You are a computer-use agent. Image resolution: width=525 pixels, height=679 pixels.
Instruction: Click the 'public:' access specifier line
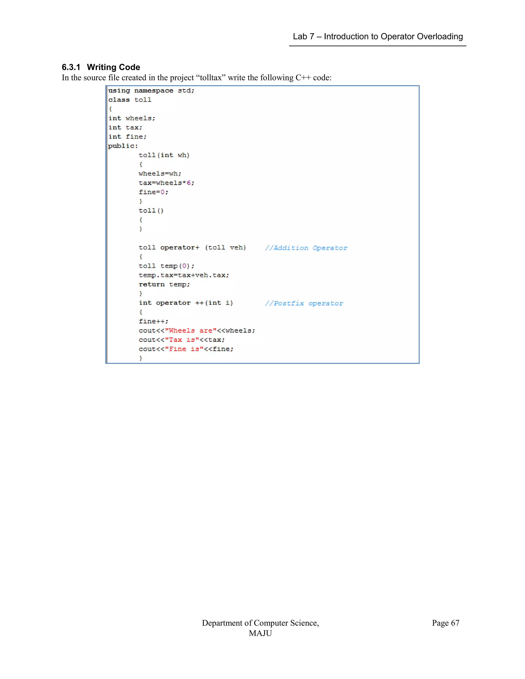[x=123, y=146]
